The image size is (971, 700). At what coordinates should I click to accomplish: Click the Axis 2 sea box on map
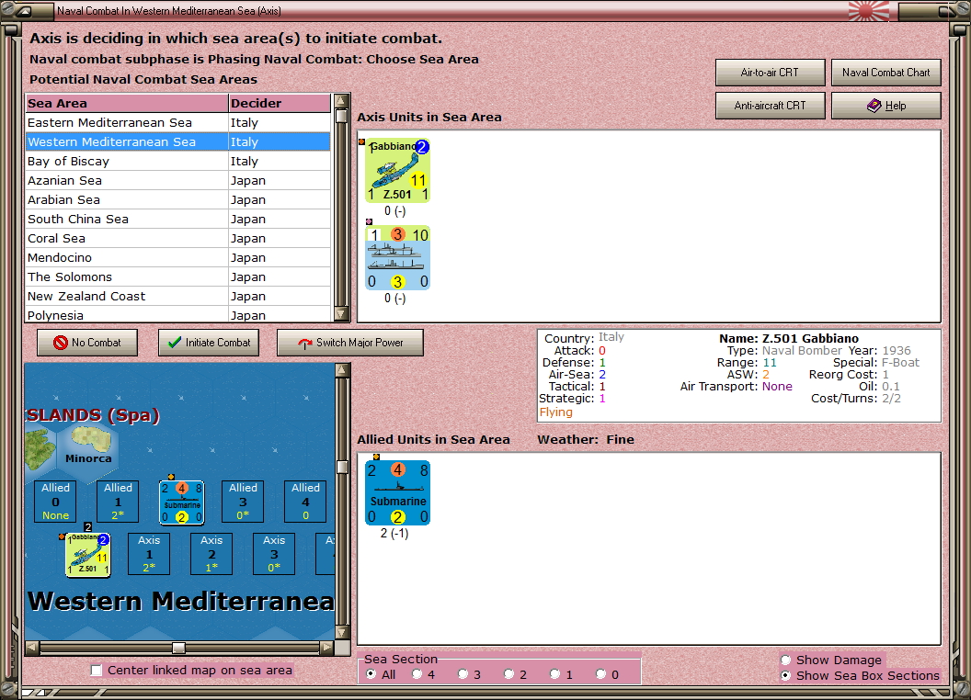coord(211,554)
